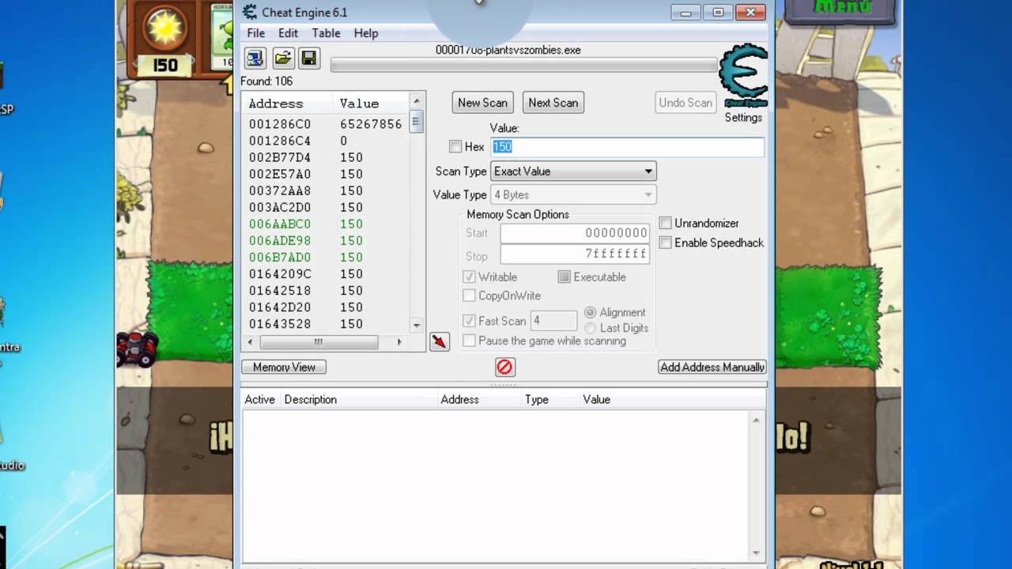Screen dimensions: 1012x569
Task: Enable the Unrandomizer checkbox
Action: coord(666,223)
